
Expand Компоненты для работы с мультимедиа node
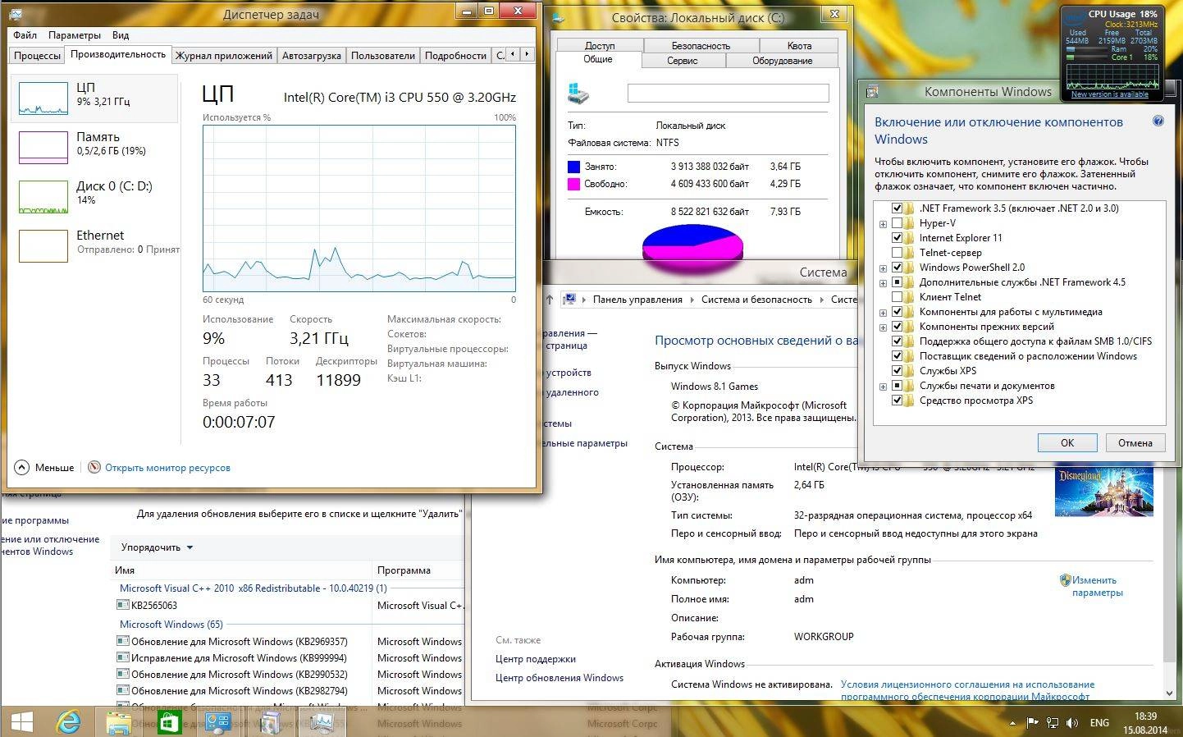tap(883, 313)
